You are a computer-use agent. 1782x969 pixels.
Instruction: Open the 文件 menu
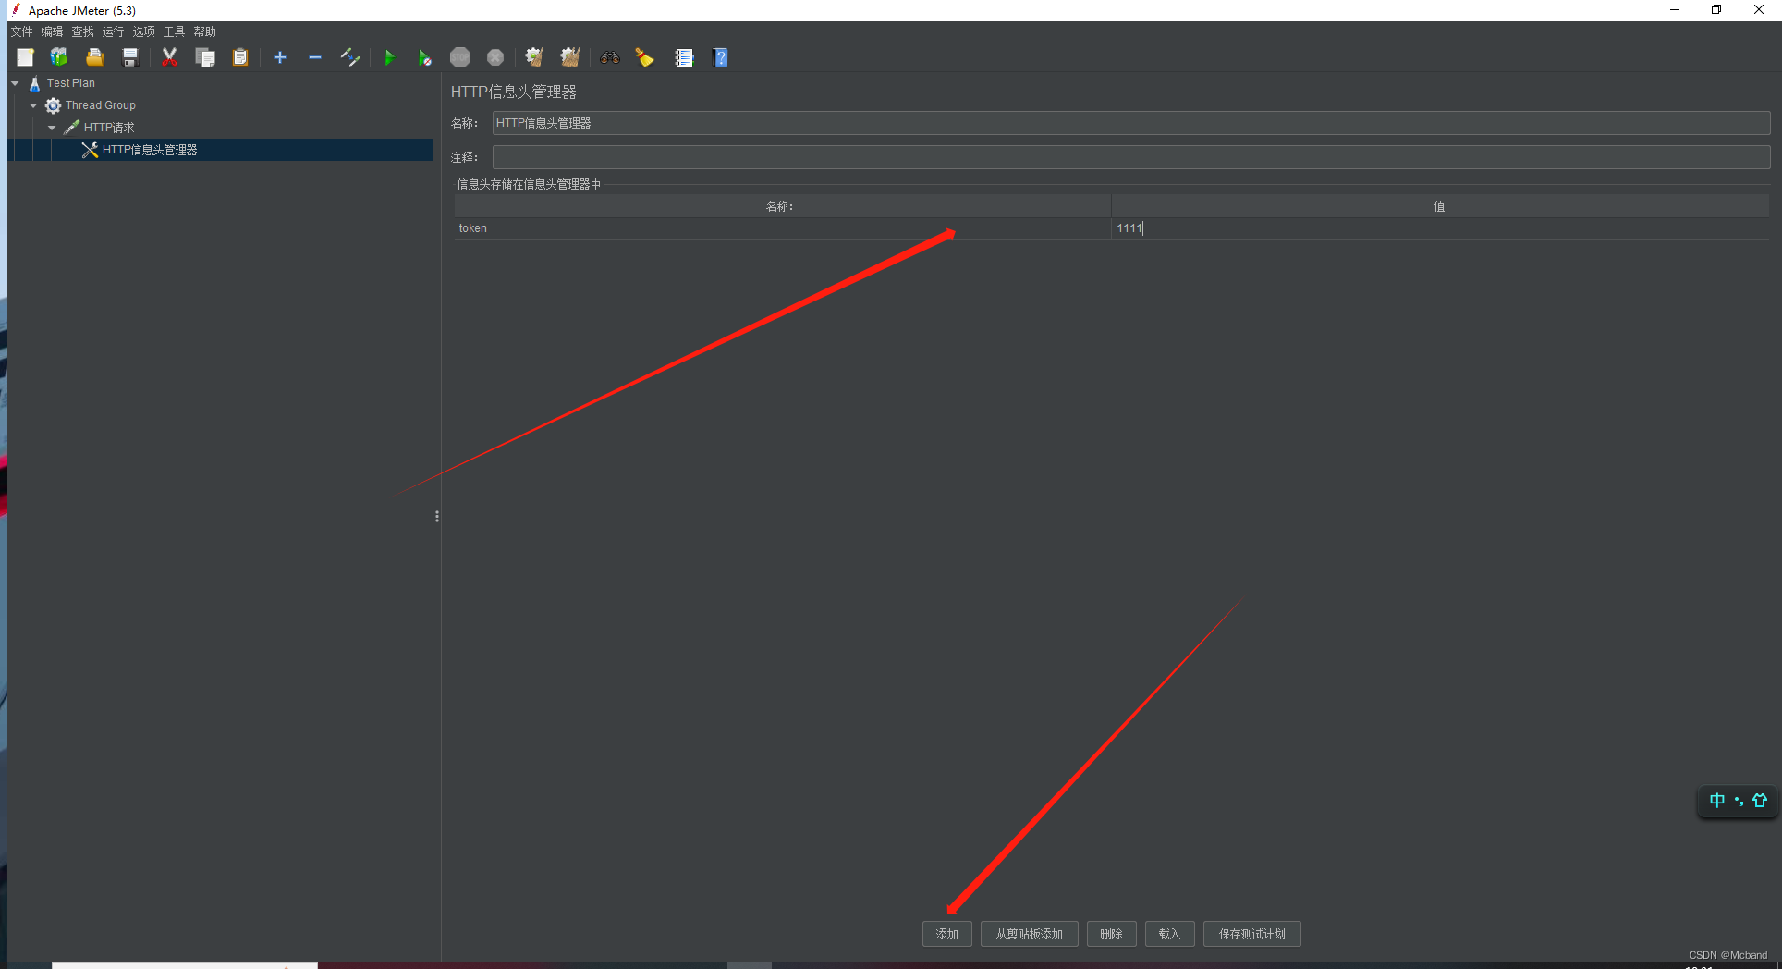(x=21, y=31)
